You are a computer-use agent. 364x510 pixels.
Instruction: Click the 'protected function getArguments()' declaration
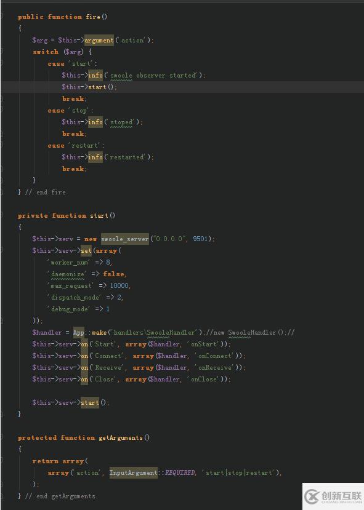pos(84,438)
